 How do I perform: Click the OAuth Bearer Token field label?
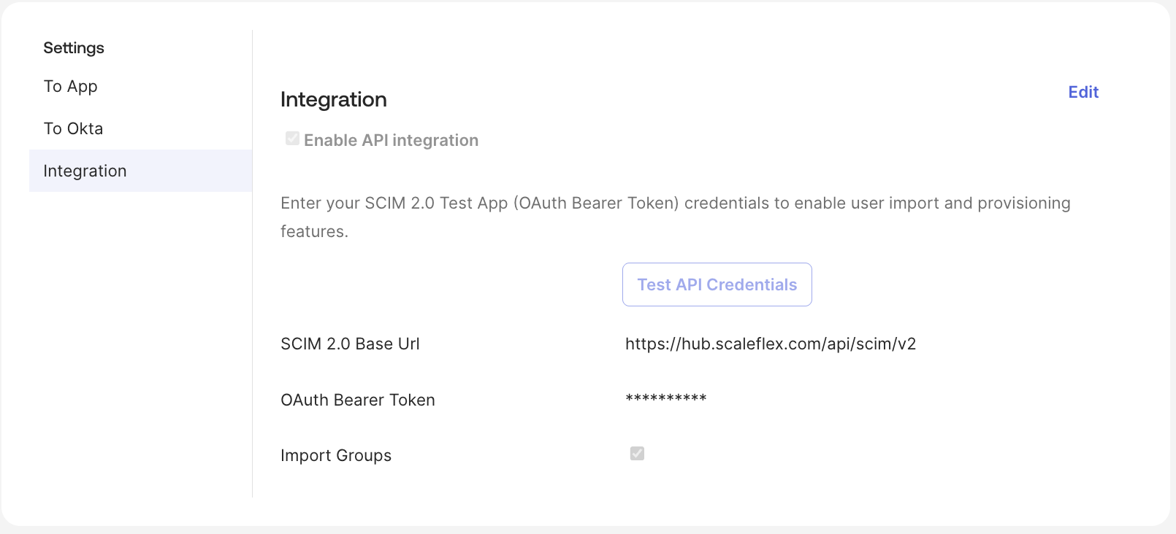[358, 400]
